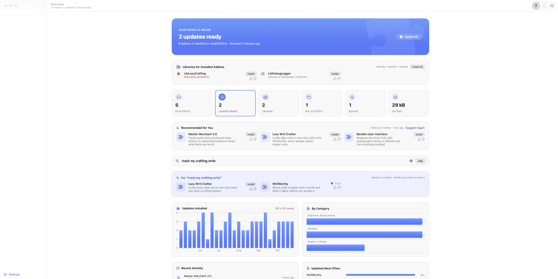The height and width of the screenshot is (279, 558).
Task: Thumbs up LibDebugLogger
Action: (x=335, y=79)
